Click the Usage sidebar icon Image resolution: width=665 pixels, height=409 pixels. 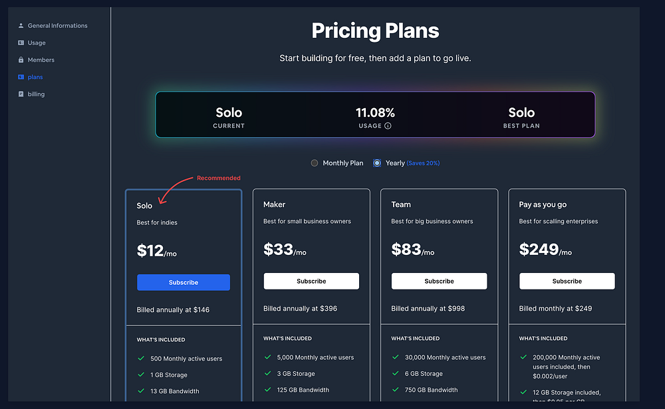pyautogui.click(x=21, y=43)
